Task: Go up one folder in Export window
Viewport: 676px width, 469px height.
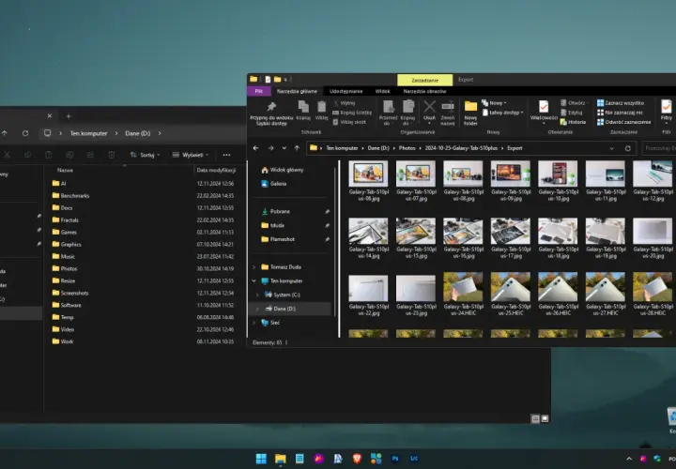Action: click(297, 148)
